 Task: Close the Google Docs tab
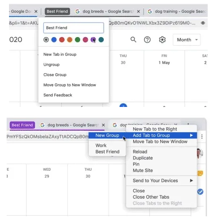(36, 11)
